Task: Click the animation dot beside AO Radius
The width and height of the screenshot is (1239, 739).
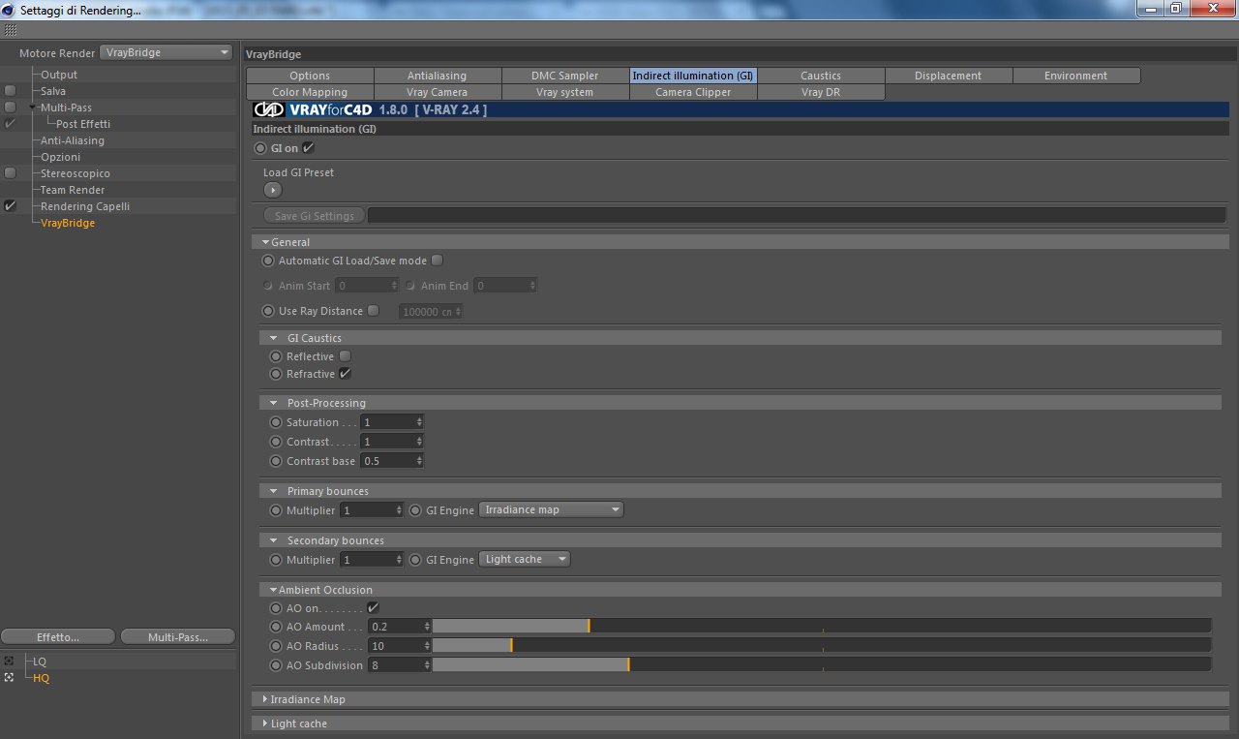Action: point(276,646)
